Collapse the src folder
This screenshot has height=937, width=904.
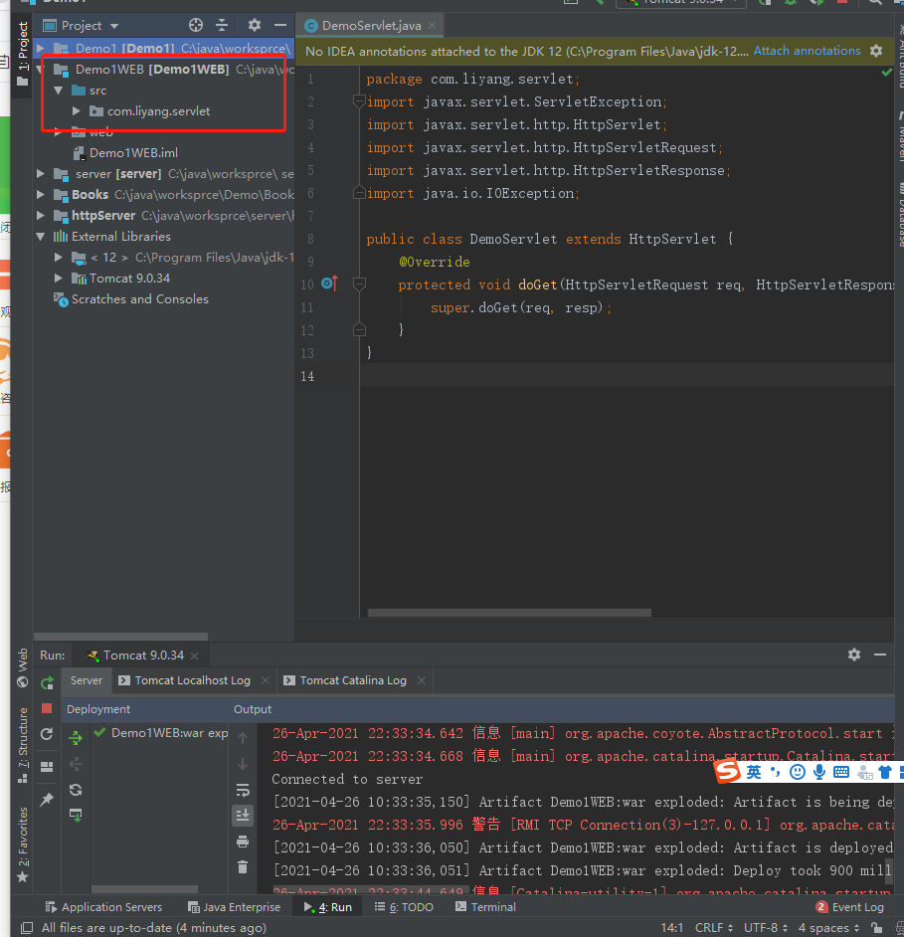coord(59,91)
